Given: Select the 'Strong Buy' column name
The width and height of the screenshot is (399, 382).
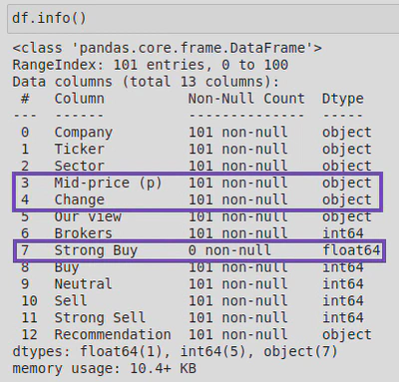Looking at the screenshot, I should [x=96, y=250].
